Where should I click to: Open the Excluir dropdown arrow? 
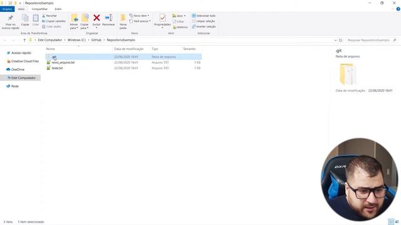[96, 27]
